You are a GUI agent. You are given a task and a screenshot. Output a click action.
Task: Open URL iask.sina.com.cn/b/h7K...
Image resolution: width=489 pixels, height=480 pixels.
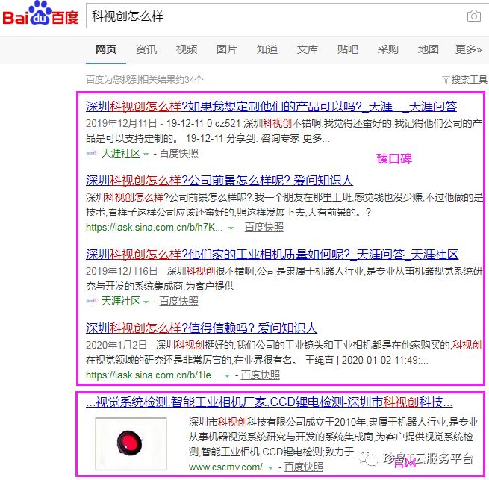[155, 228]
